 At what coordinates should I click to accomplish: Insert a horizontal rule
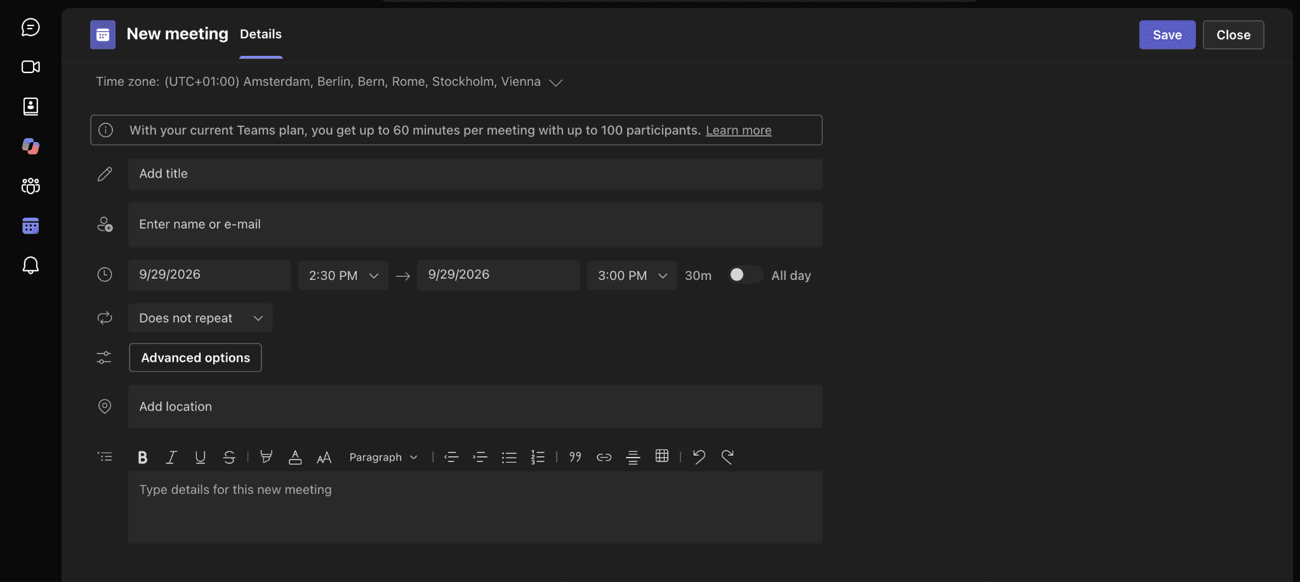(633, 457)
